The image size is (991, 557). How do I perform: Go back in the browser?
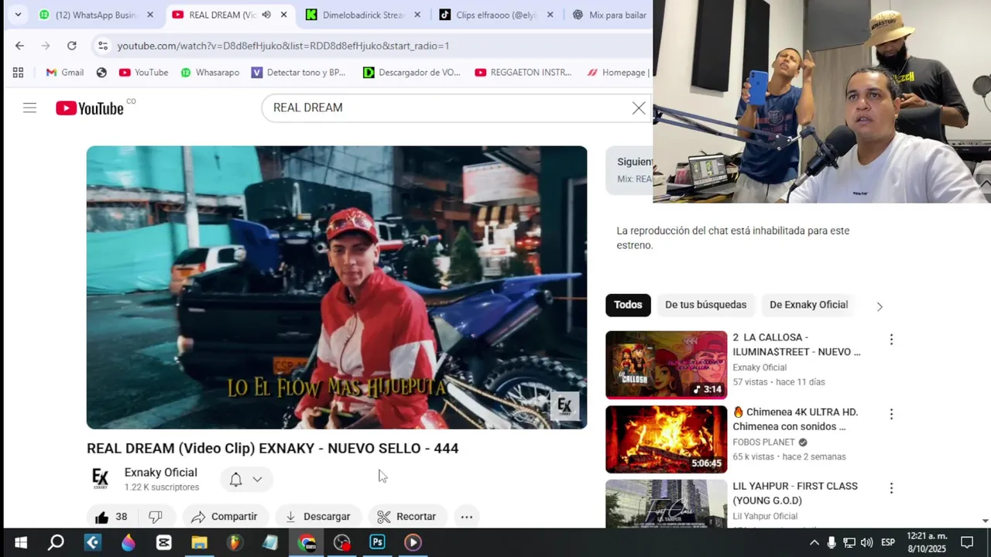click(x=19, y=46)
